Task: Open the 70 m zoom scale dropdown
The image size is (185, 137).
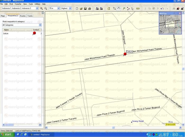Action: click(58, 8)
